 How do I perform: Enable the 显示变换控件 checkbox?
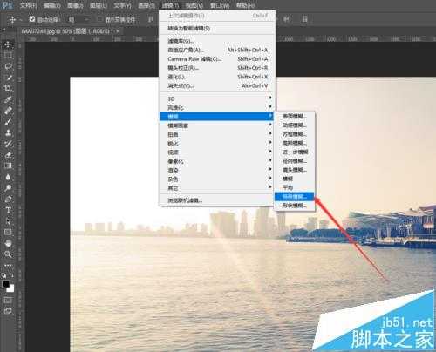[99, 19]
